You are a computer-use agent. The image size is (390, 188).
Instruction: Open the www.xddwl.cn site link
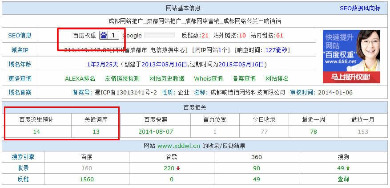[179, 146]
